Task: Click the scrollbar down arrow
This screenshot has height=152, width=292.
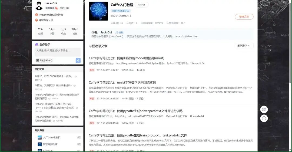Action: (290, 150)
